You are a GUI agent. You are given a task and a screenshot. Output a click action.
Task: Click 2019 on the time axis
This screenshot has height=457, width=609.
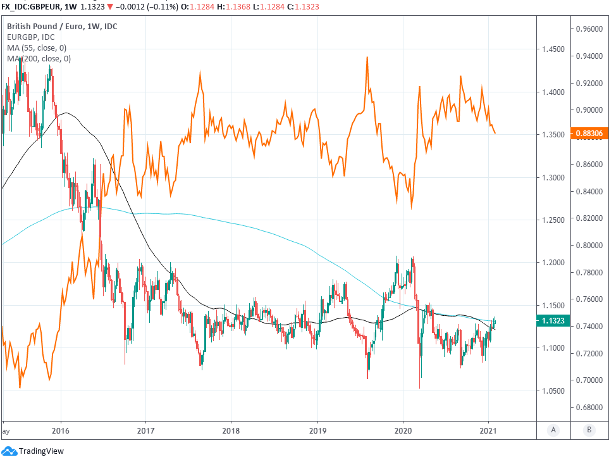pos(317,429)
